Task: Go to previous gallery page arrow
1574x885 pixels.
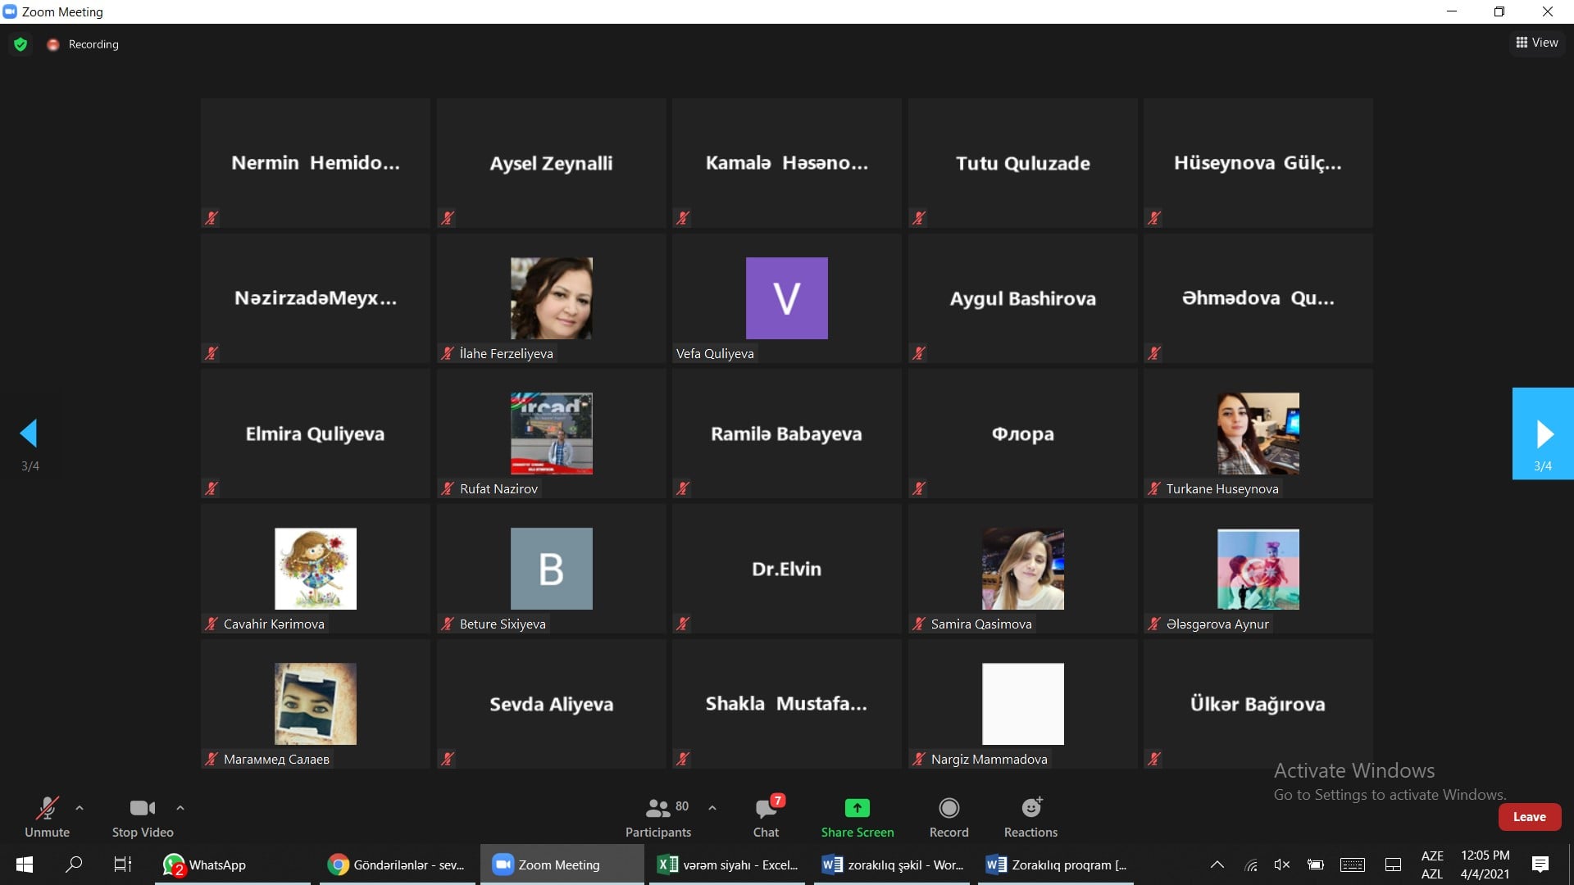Action: (x=30, y=433)
